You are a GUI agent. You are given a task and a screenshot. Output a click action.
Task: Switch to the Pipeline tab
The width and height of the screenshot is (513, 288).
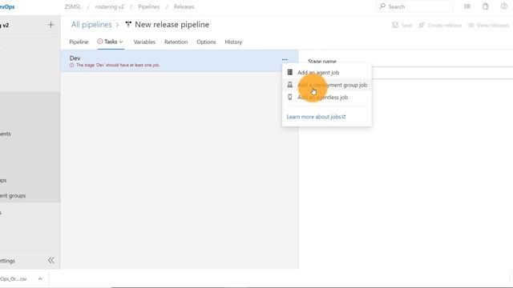pos(79,42)
